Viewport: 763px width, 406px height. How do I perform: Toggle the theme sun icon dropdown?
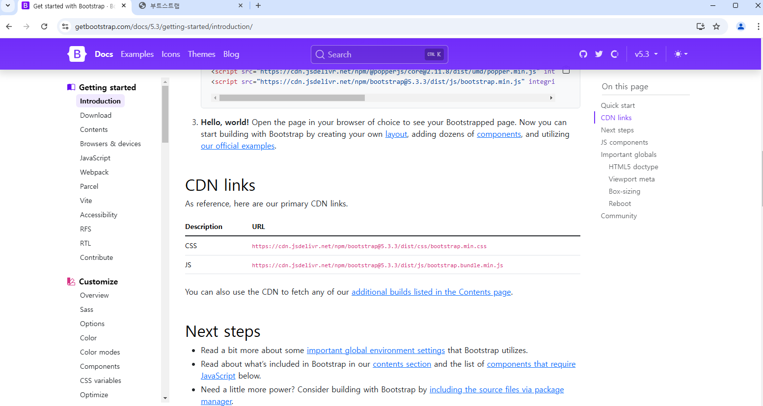point(681,54)
